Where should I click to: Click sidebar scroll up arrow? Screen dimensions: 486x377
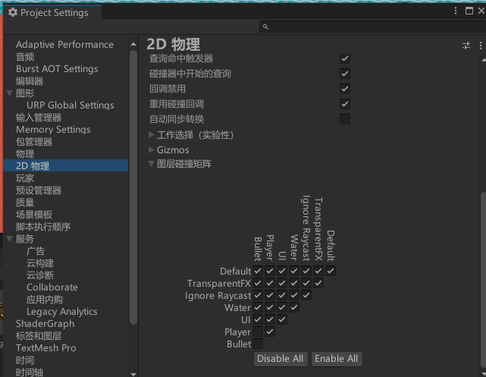[x=133, y=44]
